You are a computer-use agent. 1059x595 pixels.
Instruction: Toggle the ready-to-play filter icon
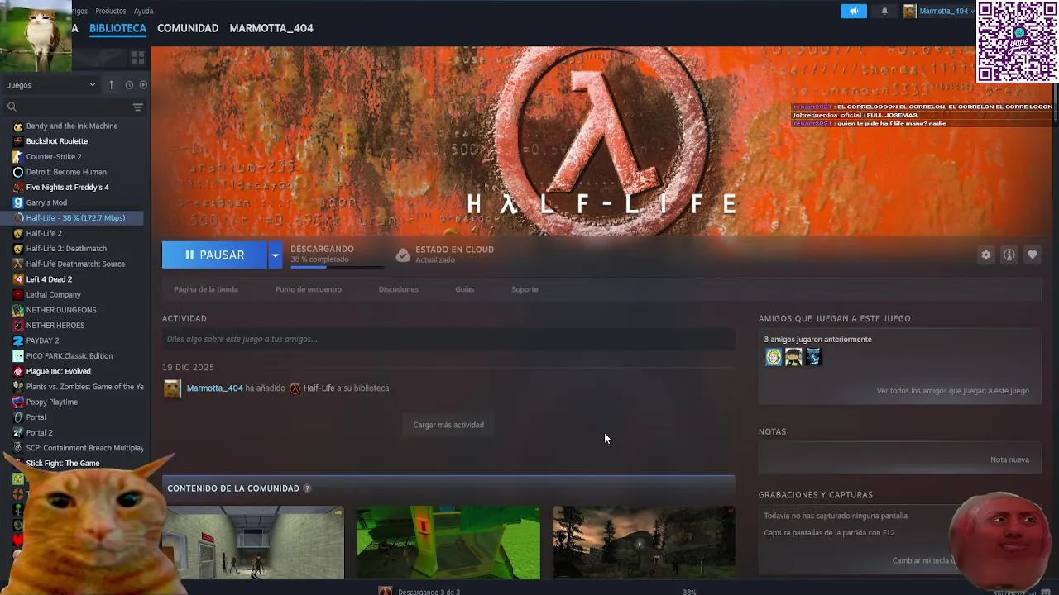coord(143,85)
